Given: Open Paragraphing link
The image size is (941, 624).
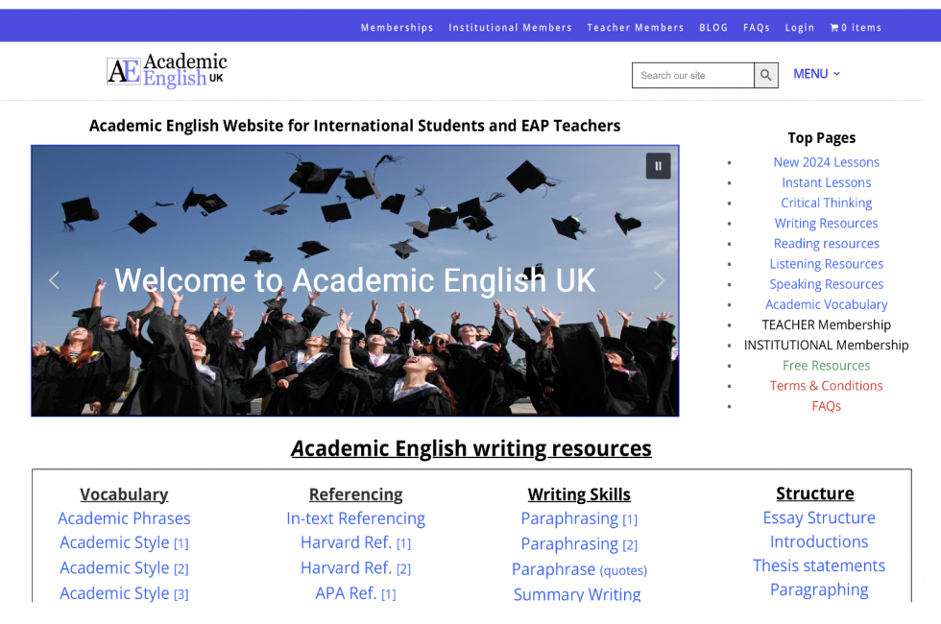Looking at the screenshot, I should pyautogui.click(x=819, y=589).
